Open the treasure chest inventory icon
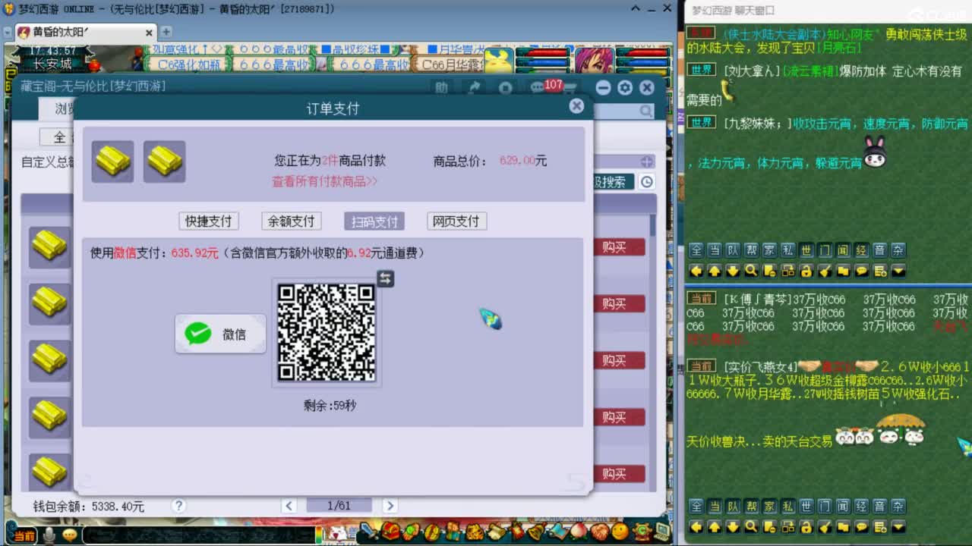Image resolution: width=972 pixels, height=546 pixels. click(x=390, y=532)
